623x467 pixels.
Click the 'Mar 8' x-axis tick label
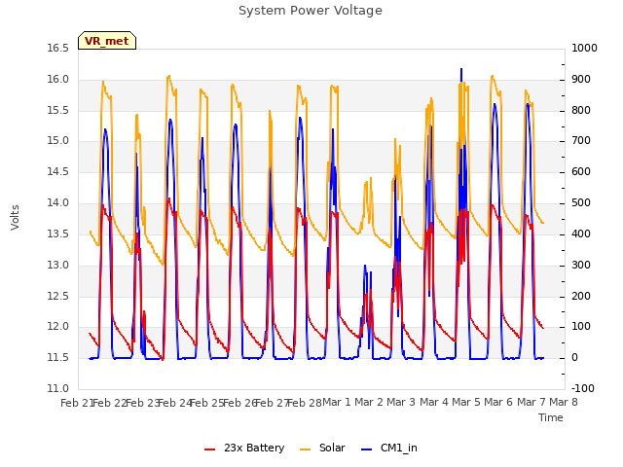(x=564, y=402)
